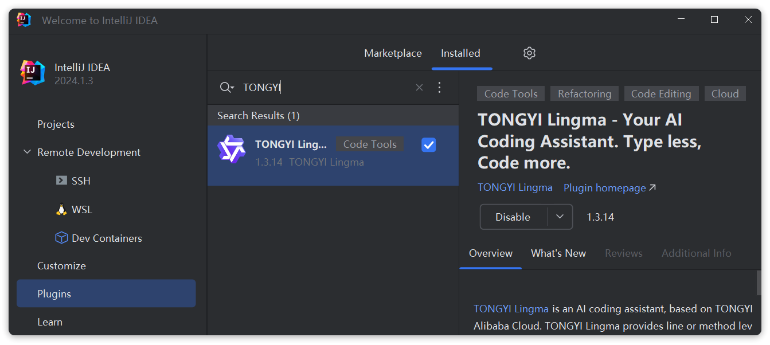Select Dev Containers in the sidebar
Screen dimensions: 770x345
point(106,238)
